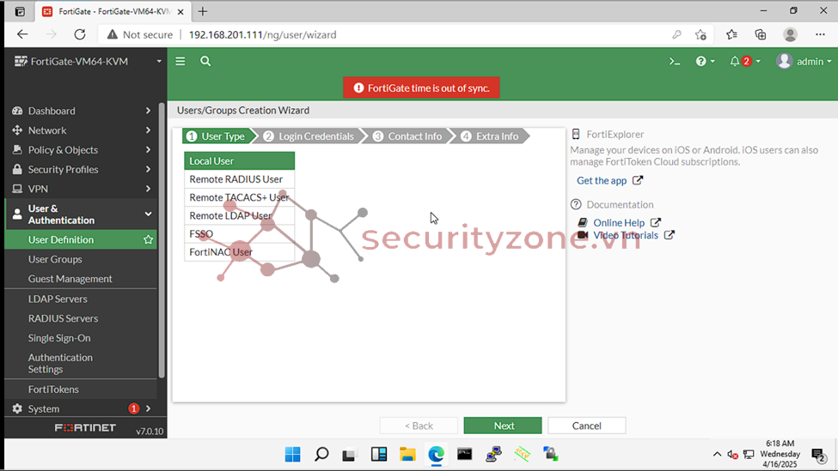The image size is (838, 471).
Task: Click Get the app link
Action: pyautogui.click(x=602, y=180)
